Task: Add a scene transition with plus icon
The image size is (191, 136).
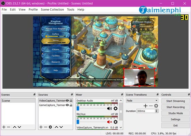Action: [146, 106]
